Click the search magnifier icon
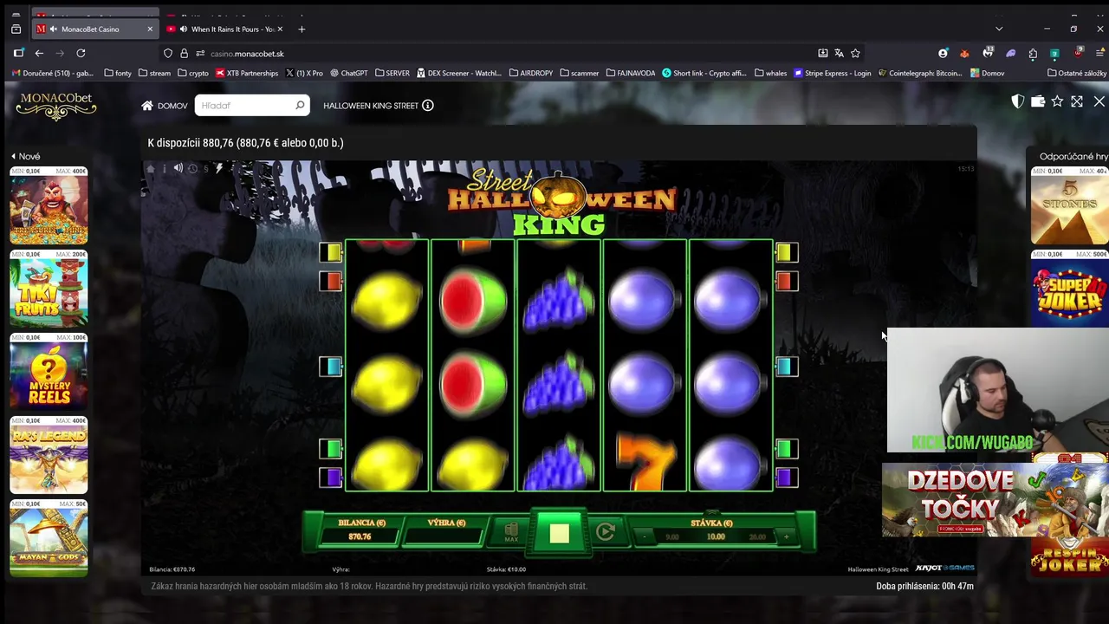1109x624 pixels. click(300, 106)
